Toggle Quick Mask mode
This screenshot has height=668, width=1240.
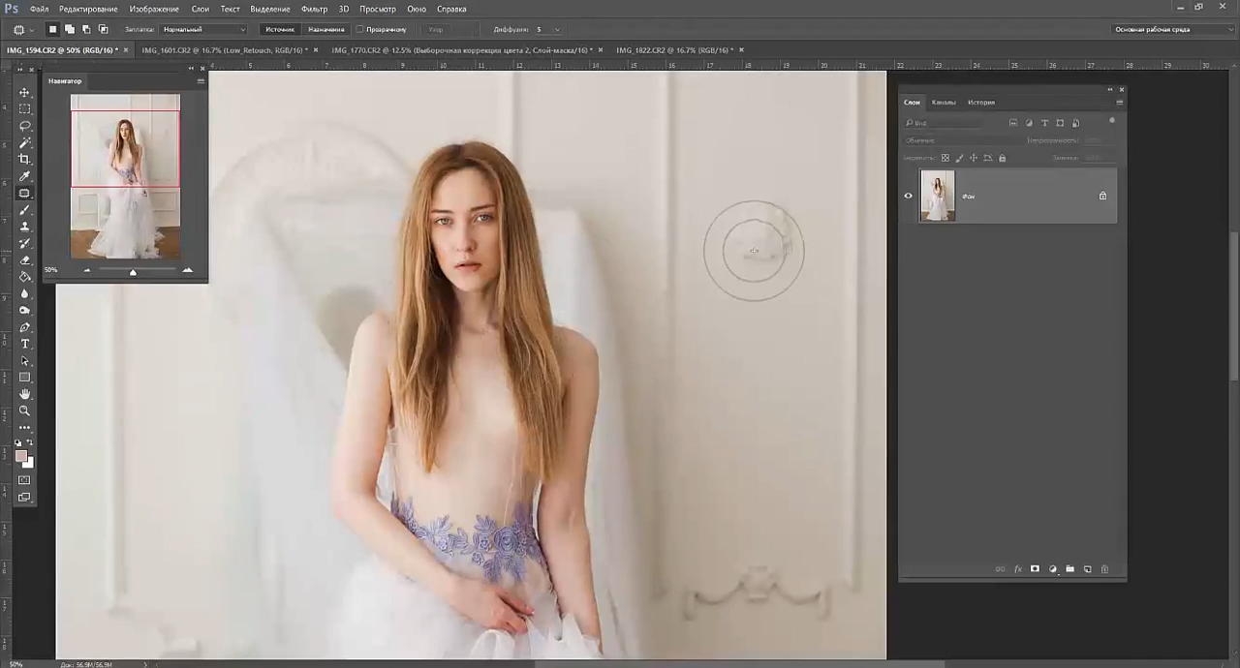[25, 480]
